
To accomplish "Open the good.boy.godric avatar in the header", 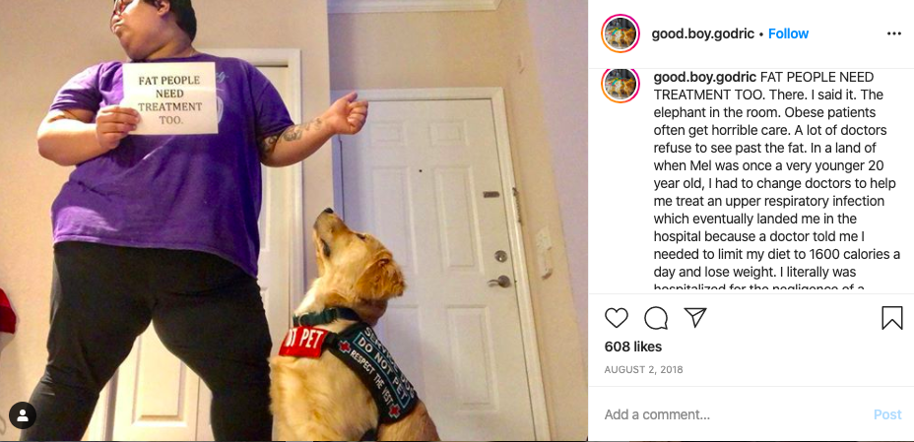I will [x=620, y=33].
